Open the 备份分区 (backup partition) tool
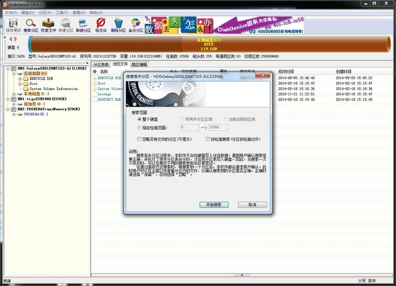The image size is (396, 286). [x=136, y=25]
